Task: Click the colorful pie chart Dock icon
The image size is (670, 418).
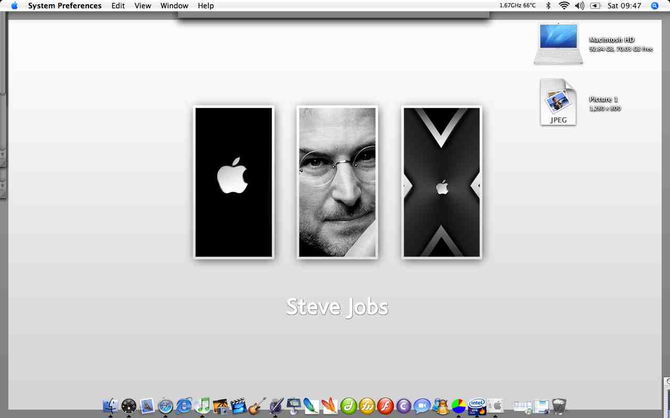Action: tap(459, 405)
